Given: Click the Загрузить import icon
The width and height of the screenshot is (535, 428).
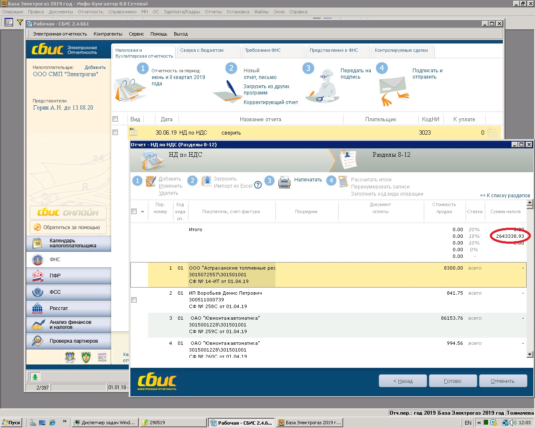Looking at the screenshot, I should 206,181.
